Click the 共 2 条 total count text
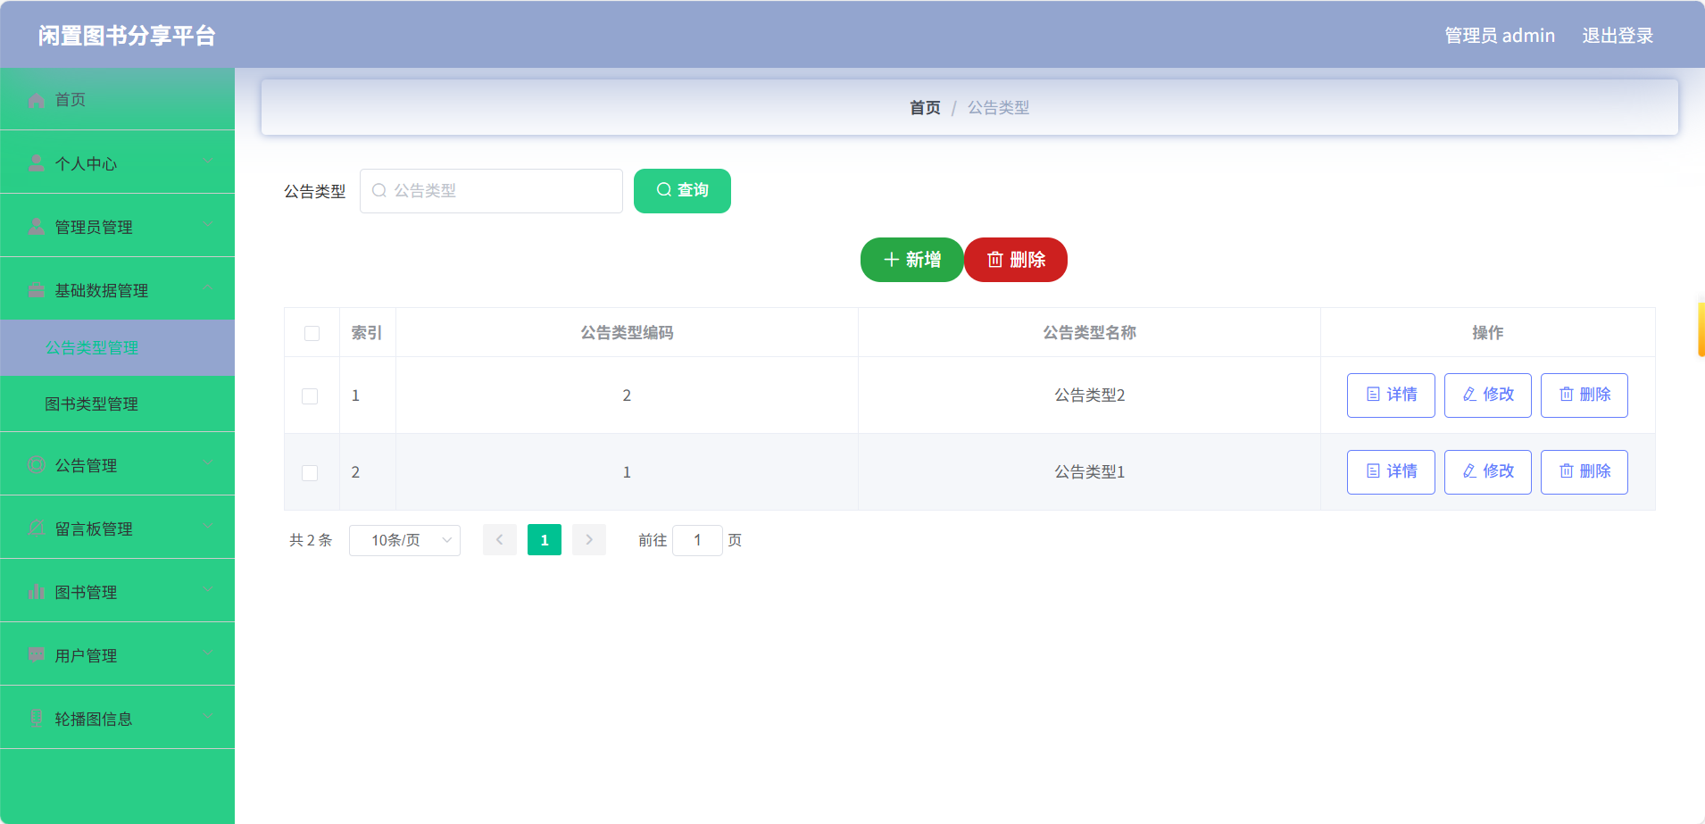1705x824 pixels. [311, 540]
